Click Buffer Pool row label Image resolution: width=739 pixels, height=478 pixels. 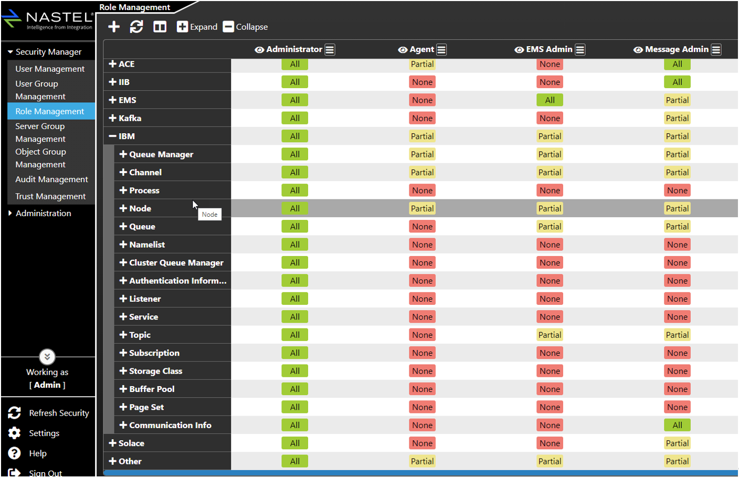click(x=152, y=389)
